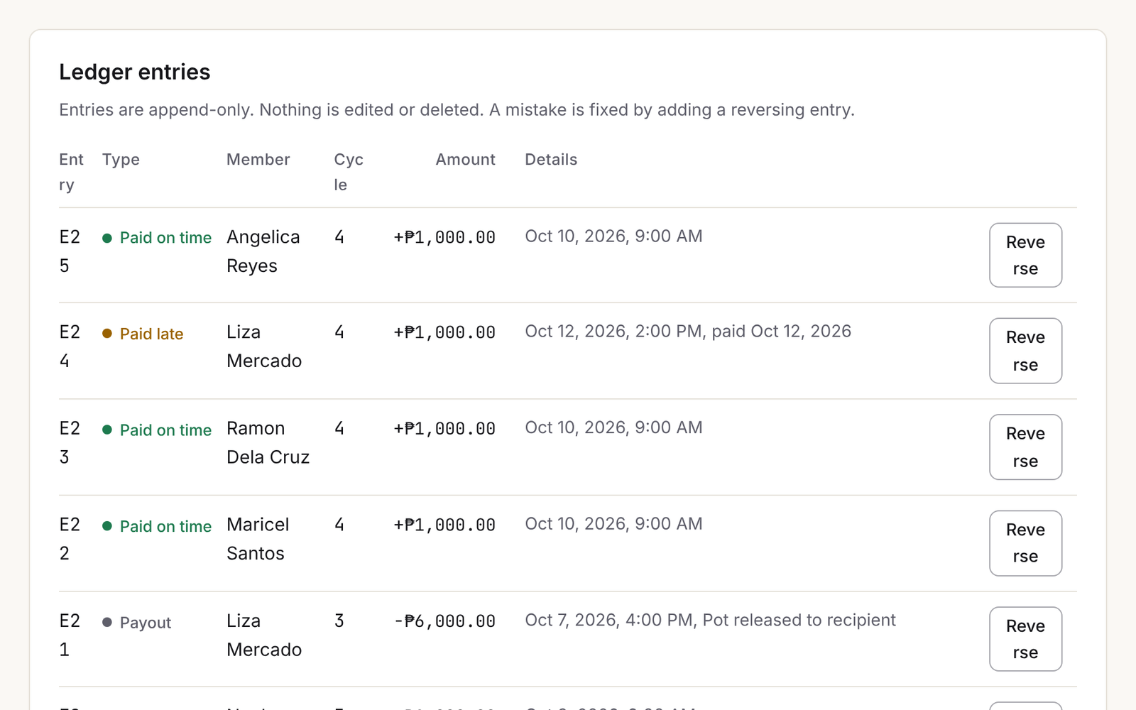The image size is (1136, 710).
Task: Click Paid on time status for Angelica Reyes
Action: tap(157, 238)
